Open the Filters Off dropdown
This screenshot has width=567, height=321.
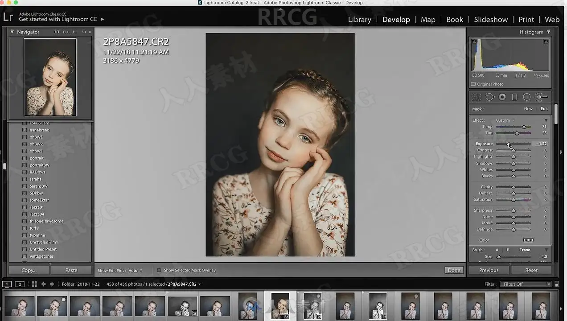tap(526, 284)
